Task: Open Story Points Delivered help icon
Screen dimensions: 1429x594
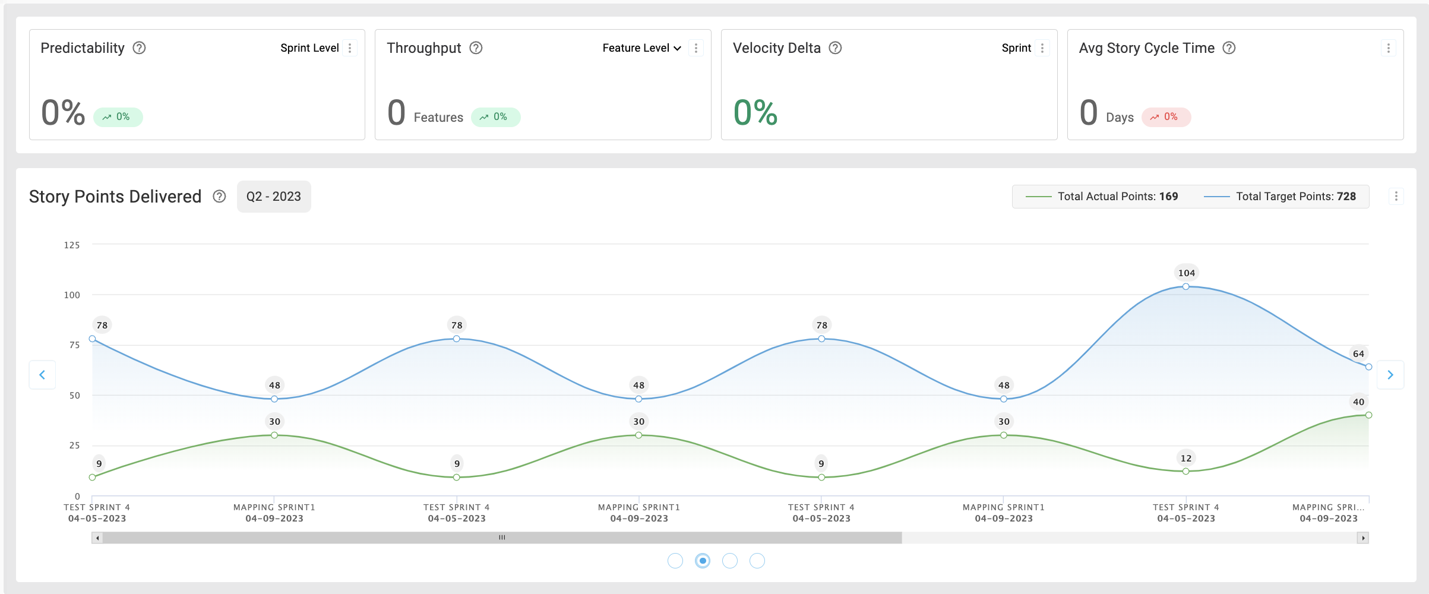Action: (219, 197)
